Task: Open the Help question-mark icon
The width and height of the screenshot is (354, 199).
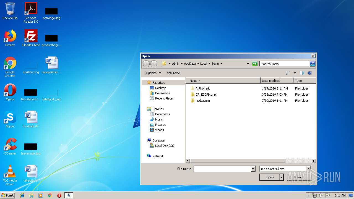Action: (x=310, y=73)
